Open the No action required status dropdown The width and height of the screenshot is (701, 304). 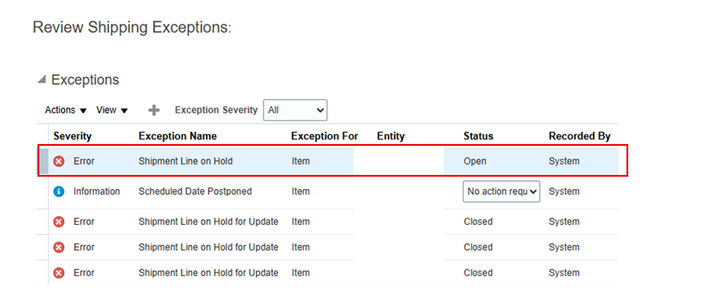tap(501, 192)
